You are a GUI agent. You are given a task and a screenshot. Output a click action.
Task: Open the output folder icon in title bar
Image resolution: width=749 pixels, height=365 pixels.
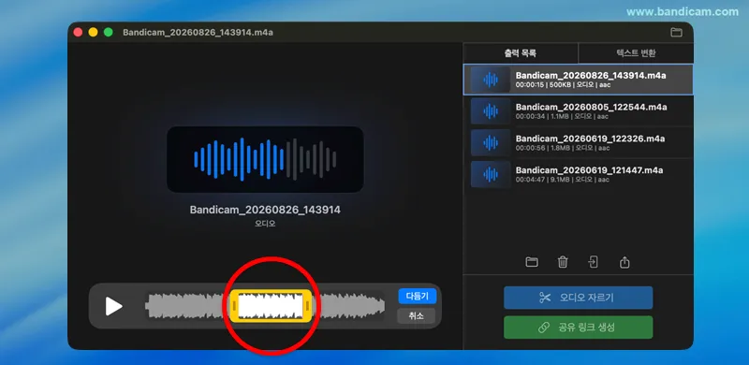click(676, 33)
